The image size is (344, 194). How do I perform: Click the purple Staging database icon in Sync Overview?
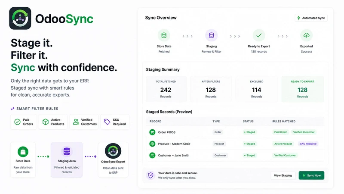click(211, 35)
